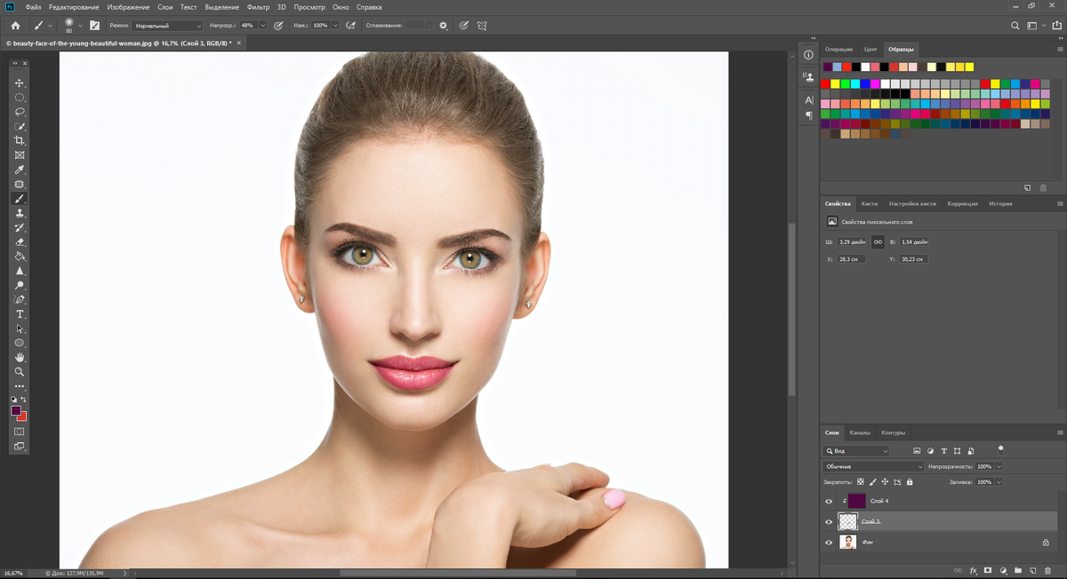This screenshot has width=1067, height=579.
Task: Toggle the layer filter switch
Action: 1000,448
